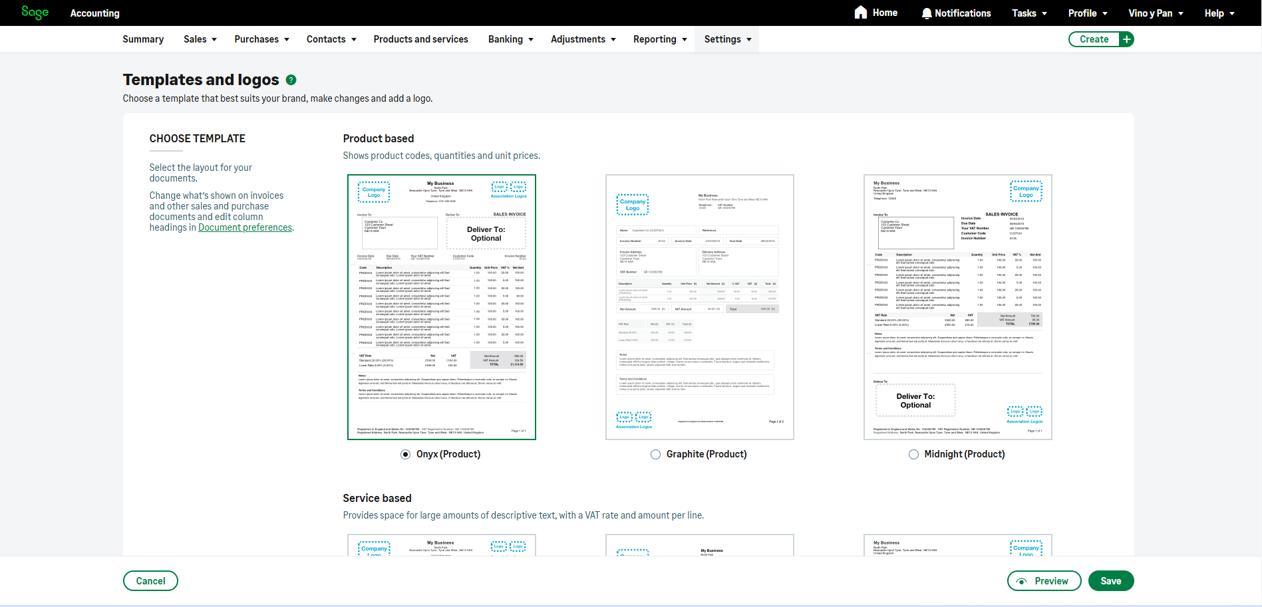The image size is (1262, 607).
Task: Choose the Midnight (Product) template
Action: tap(913, 454)
